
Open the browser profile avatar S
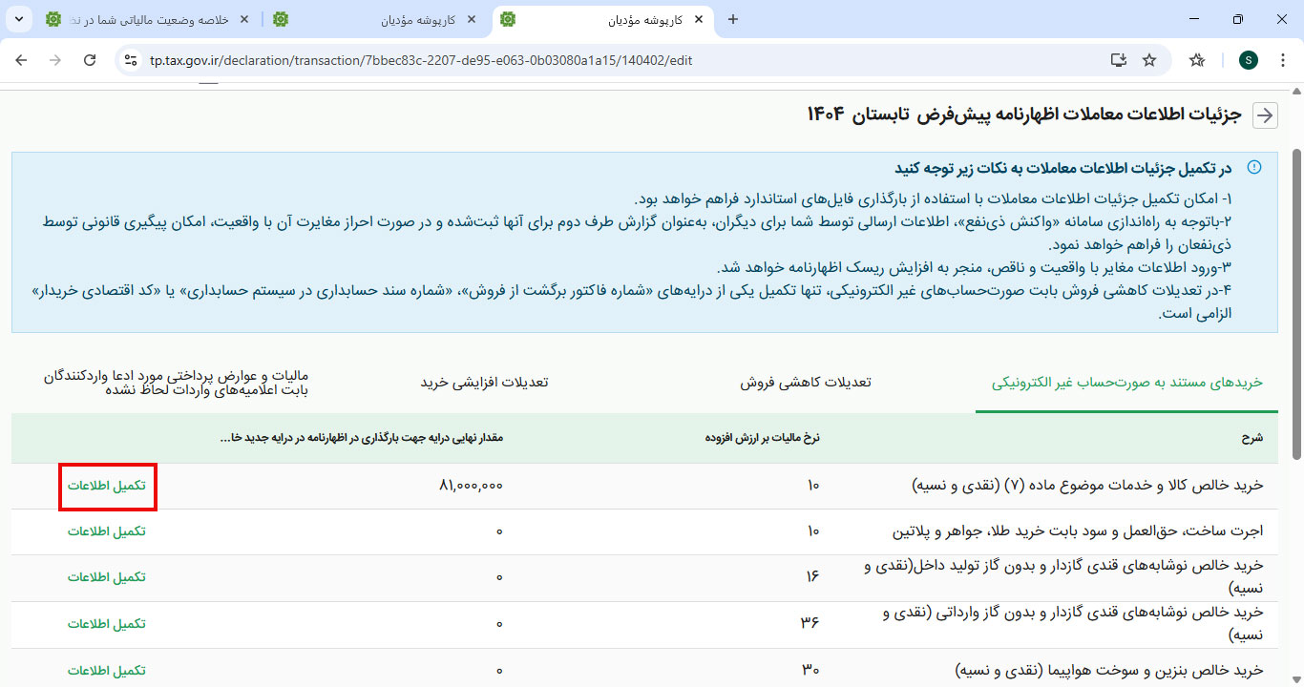(1249, 60)
